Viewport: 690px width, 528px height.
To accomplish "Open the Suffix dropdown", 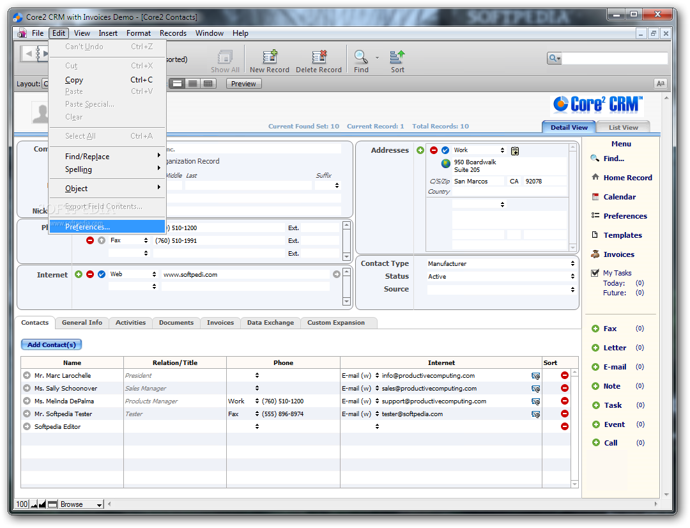I will click(327, 185).
